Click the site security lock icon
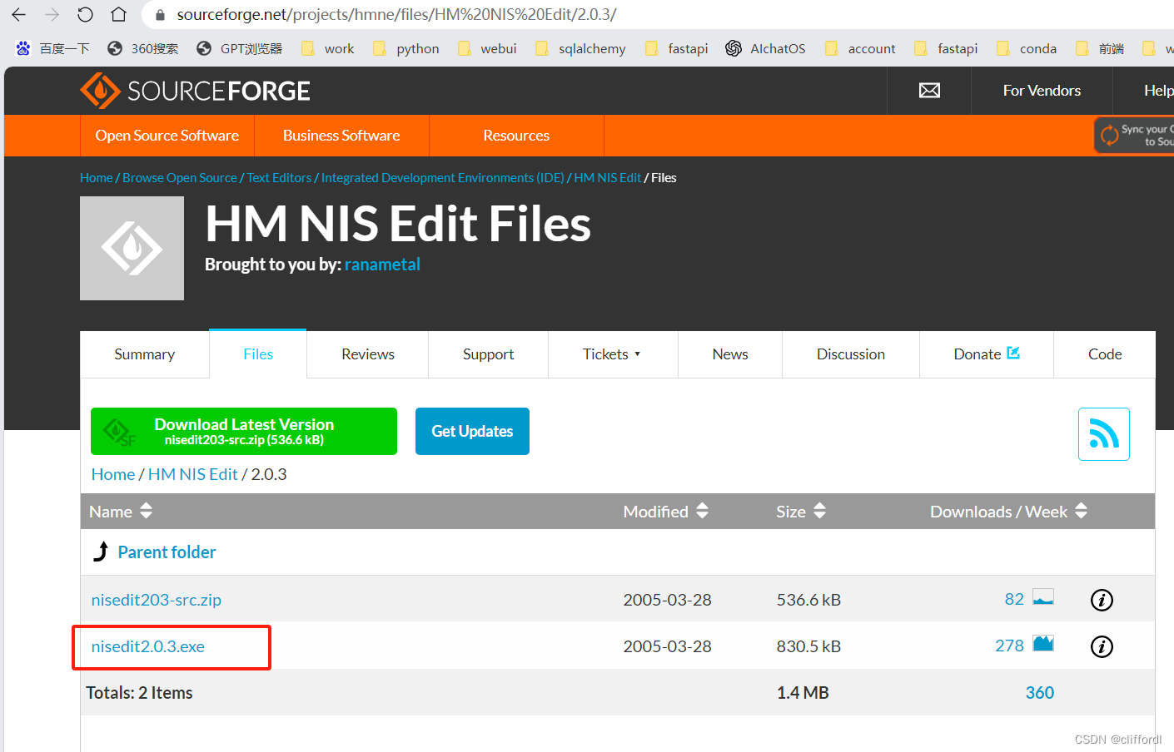1174x752 pixels. click(x=160, y=15)
